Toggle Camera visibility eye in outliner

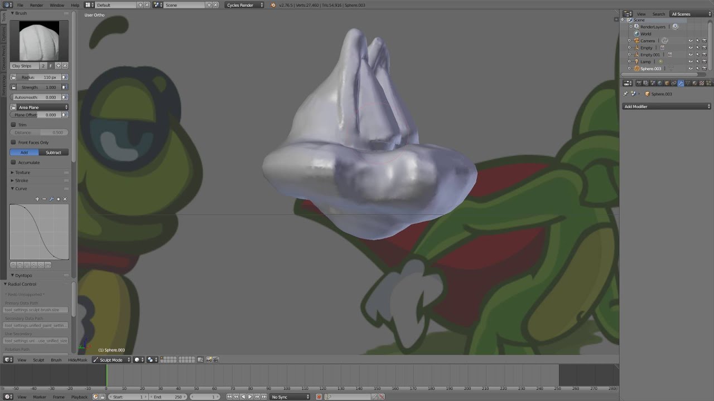tap(691, 41)
